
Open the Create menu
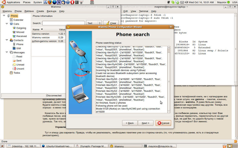coord(40,11)
